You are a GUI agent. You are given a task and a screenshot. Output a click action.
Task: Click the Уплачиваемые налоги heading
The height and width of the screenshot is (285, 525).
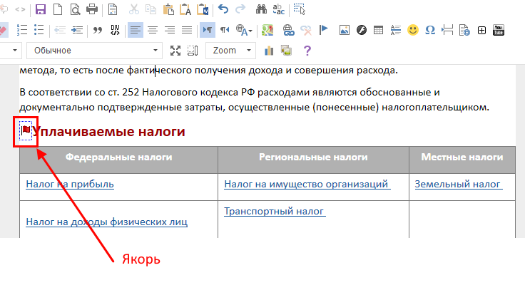pos(109,132)
